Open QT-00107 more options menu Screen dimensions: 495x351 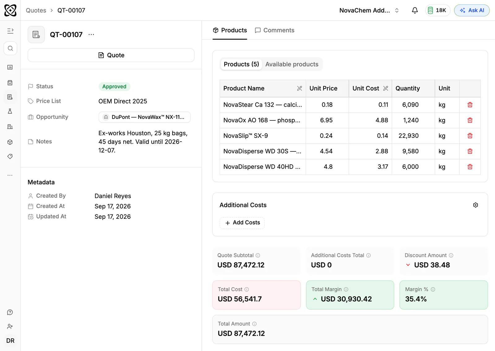pyautogui.click(x=91, y=34)
